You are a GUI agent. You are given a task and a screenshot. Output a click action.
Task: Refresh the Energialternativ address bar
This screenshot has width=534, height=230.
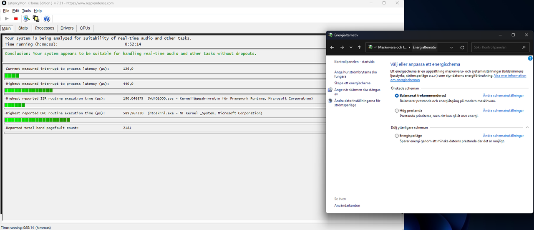(x=462, y=48)
